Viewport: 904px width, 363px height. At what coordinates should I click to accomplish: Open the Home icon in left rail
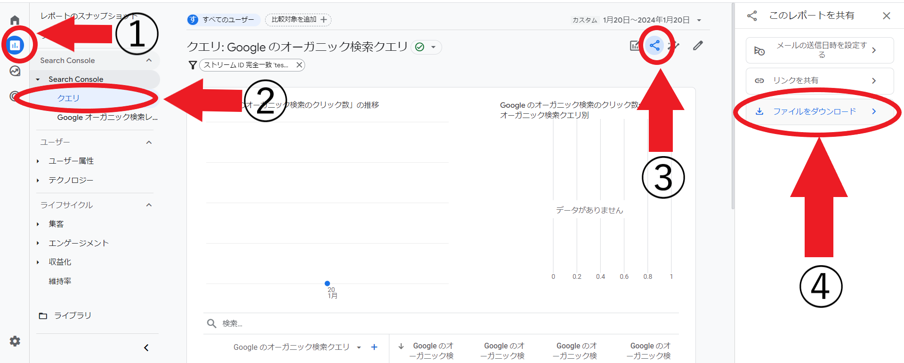tap(15, 20)
